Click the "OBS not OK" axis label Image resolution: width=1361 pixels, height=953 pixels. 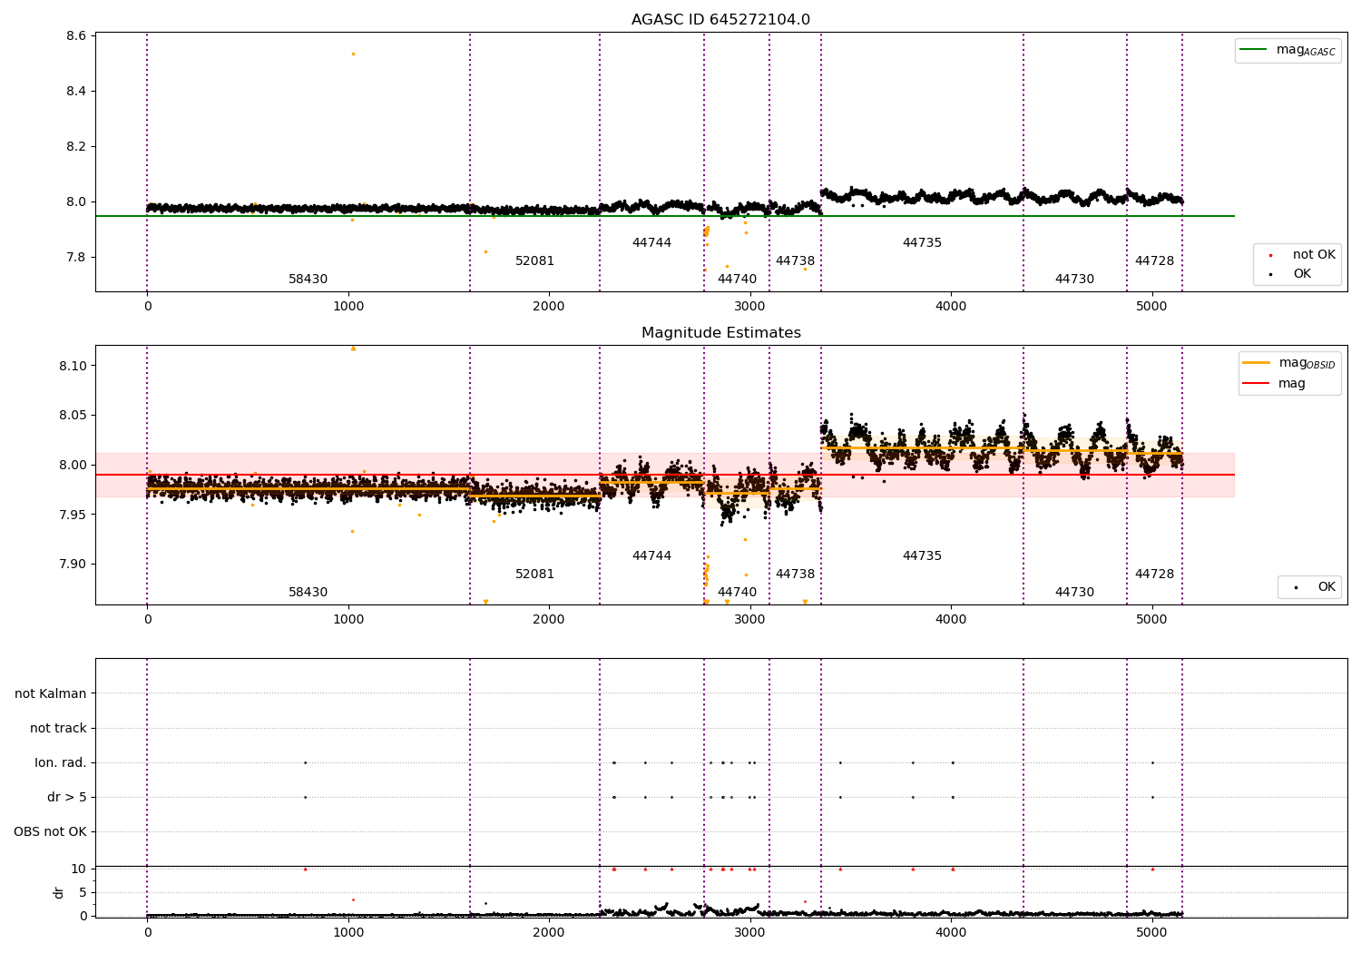(51, 831)
